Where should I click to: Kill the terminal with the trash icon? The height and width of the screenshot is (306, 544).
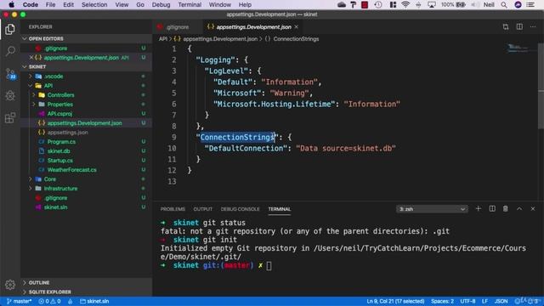coord(506,209)
